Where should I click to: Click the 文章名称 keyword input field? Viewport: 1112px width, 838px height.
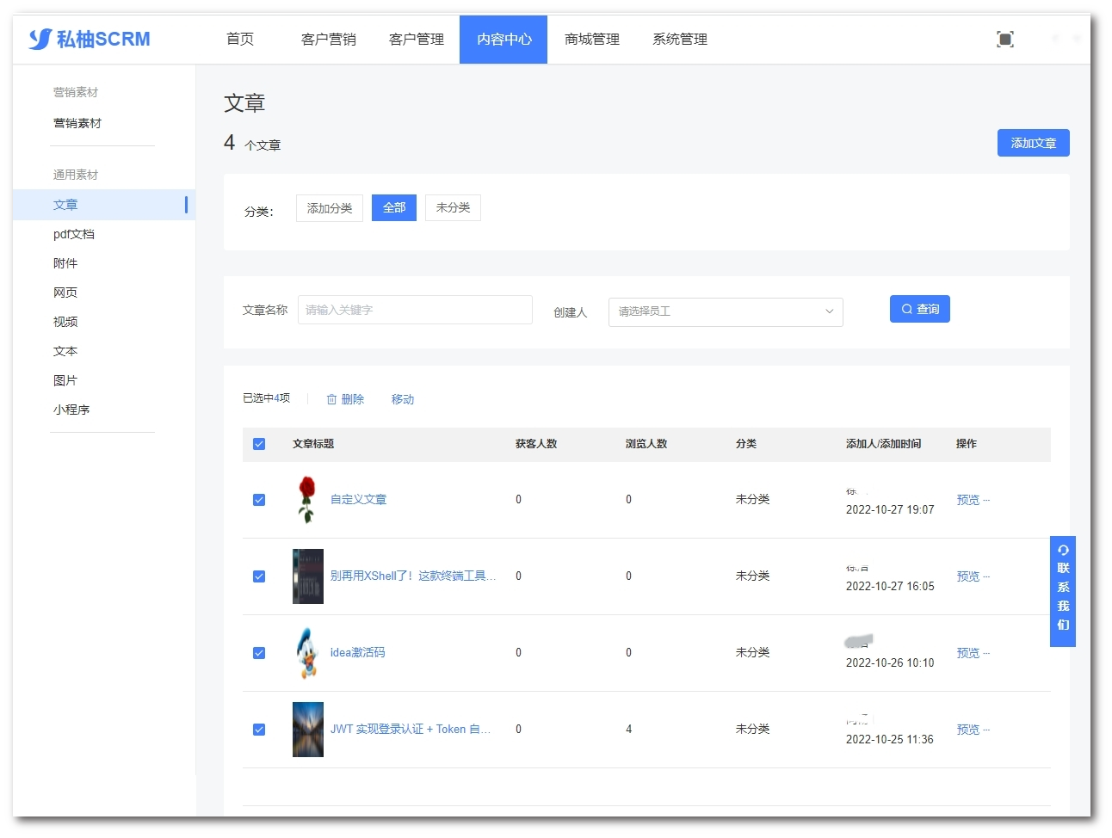415,310
